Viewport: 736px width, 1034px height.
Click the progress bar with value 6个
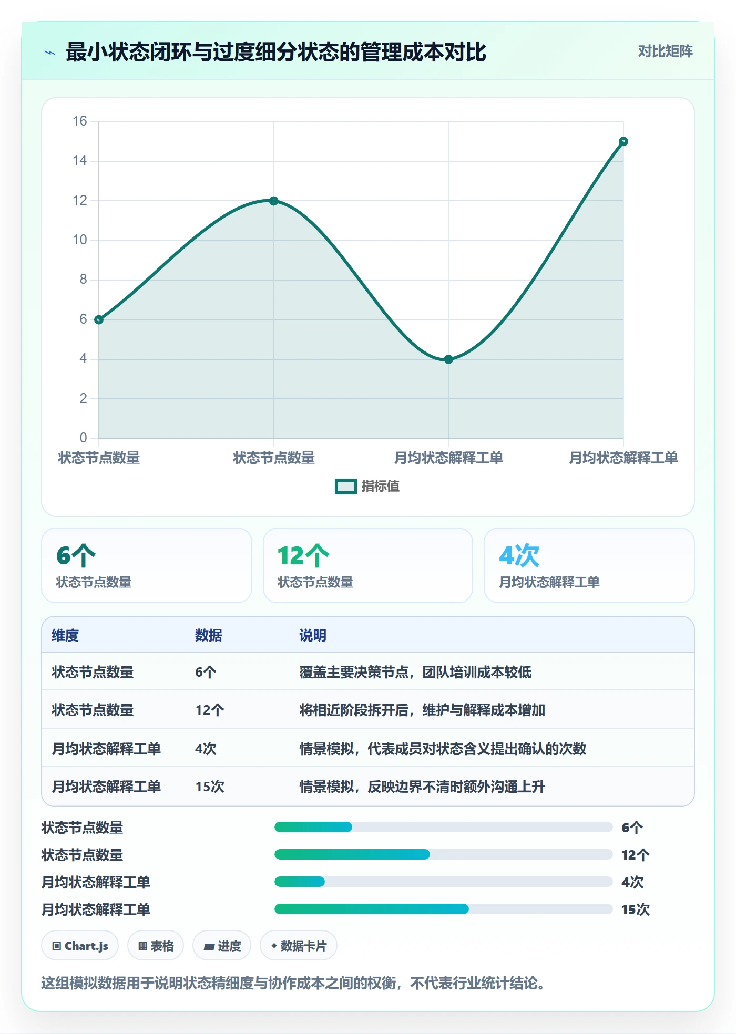(x=444, y=827)
